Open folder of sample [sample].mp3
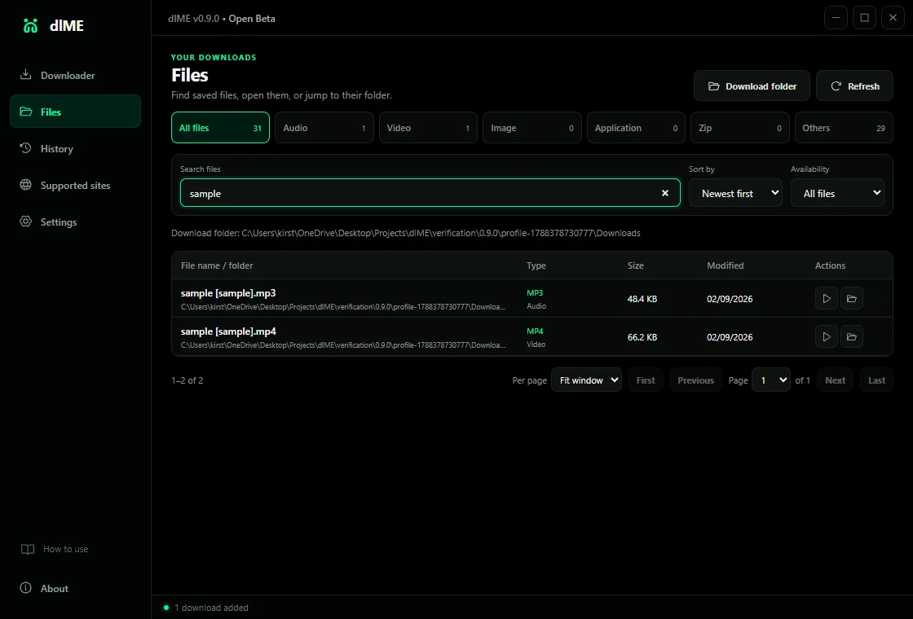 click(x=851, y=298)
